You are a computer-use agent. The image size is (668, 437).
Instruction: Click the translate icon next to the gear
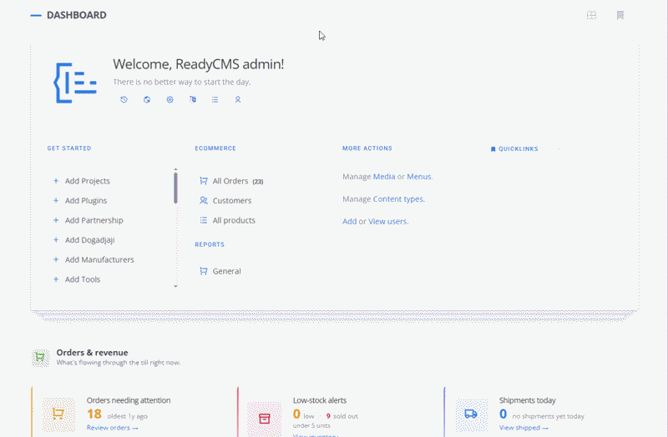(193, 99)
